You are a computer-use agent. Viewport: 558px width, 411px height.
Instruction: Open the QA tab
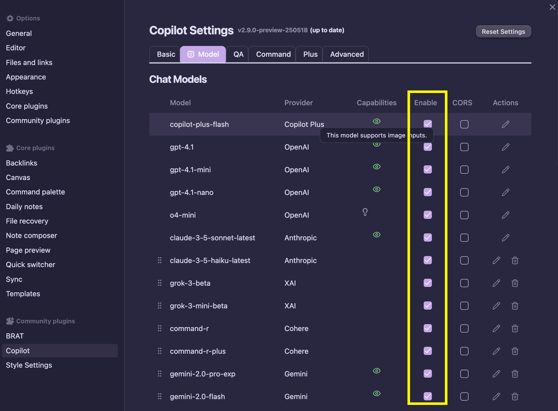(x=238, y=54)
